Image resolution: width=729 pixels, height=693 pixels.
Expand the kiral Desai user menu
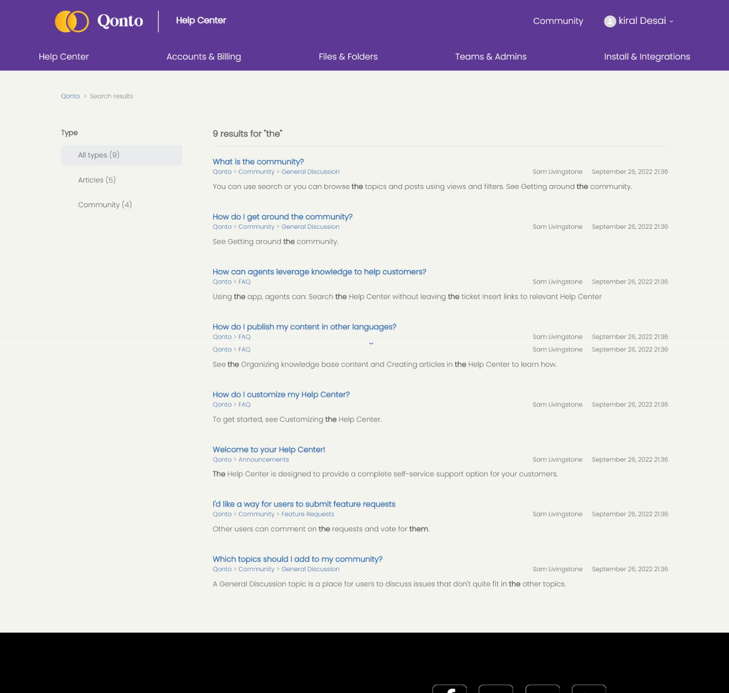[645, 21]
